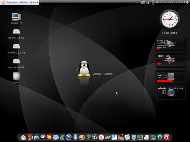
Task: Click the teal circular arrows dock icon
Action: click(160, 137)
